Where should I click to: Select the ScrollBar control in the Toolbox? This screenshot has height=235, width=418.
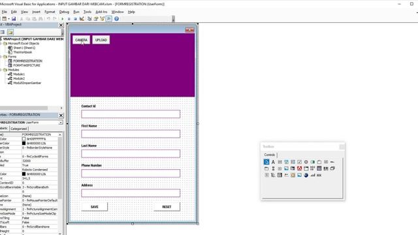273,168
